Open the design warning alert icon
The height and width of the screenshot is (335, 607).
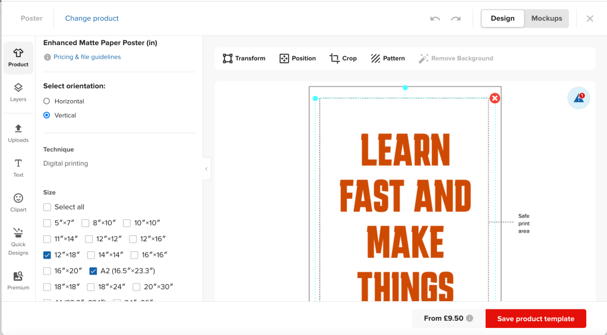tap(578, 98)
